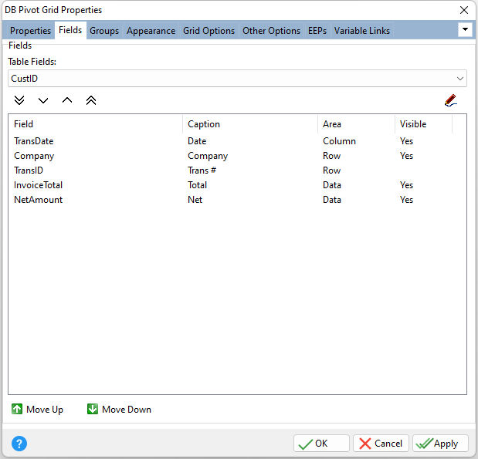Image resolution: width=478 pixels, height=459 pixels.
Task: Confirm with the OK button
Action: tap(321, 443)
